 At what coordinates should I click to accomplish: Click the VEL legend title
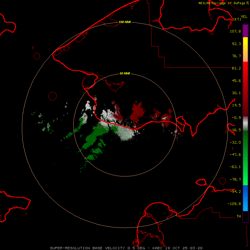(x=244, y=16)
